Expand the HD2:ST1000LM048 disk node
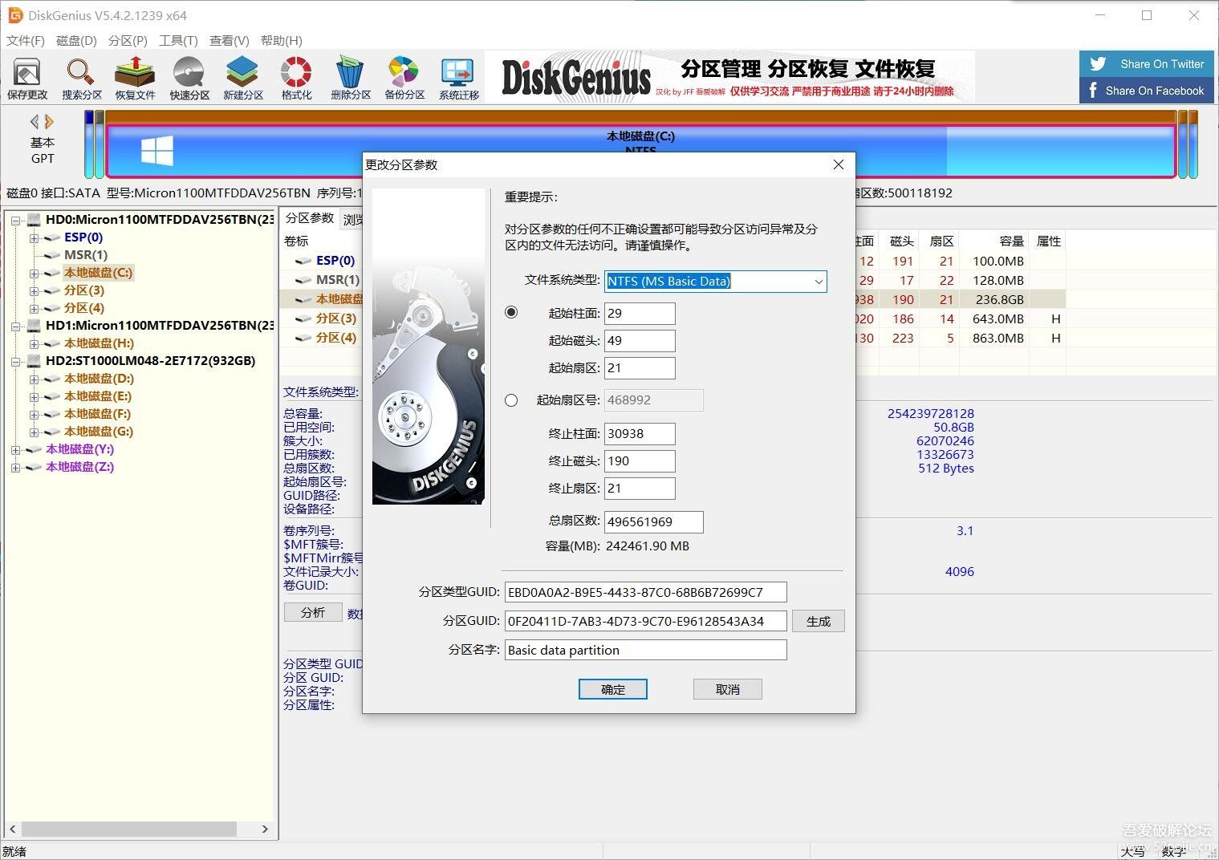This screenshot has height=860, width=1219. pos(16,361)
